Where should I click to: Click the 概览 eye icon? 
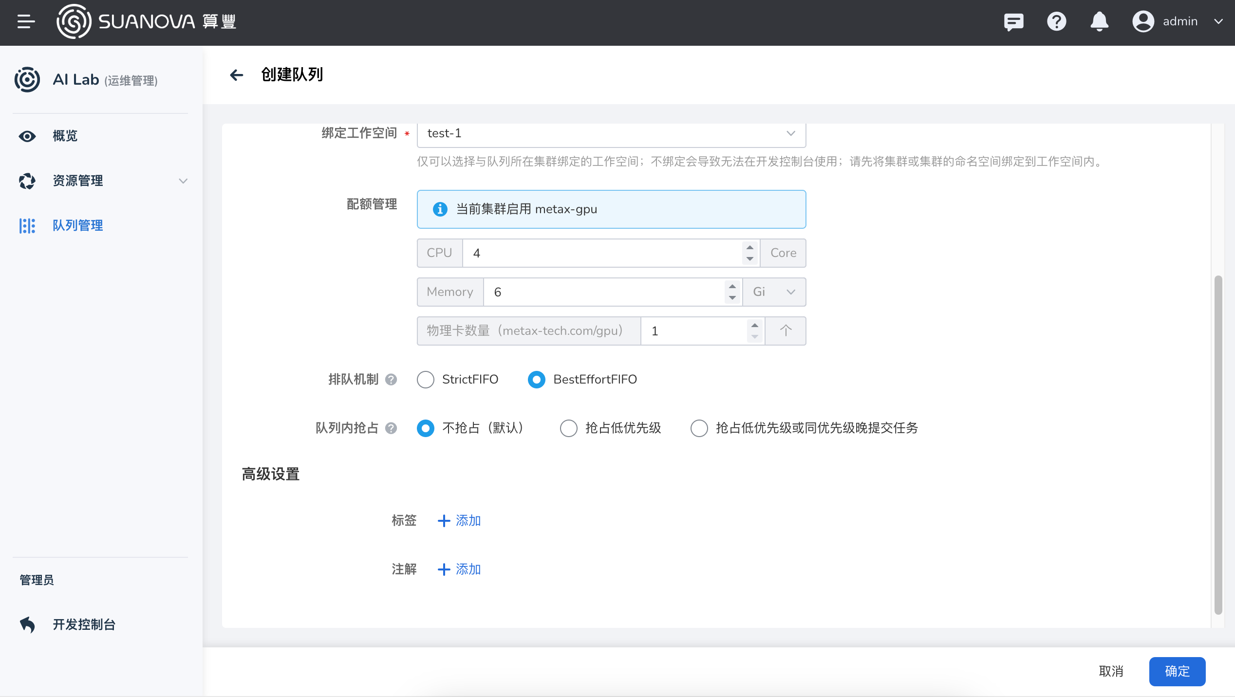point(27,136)
